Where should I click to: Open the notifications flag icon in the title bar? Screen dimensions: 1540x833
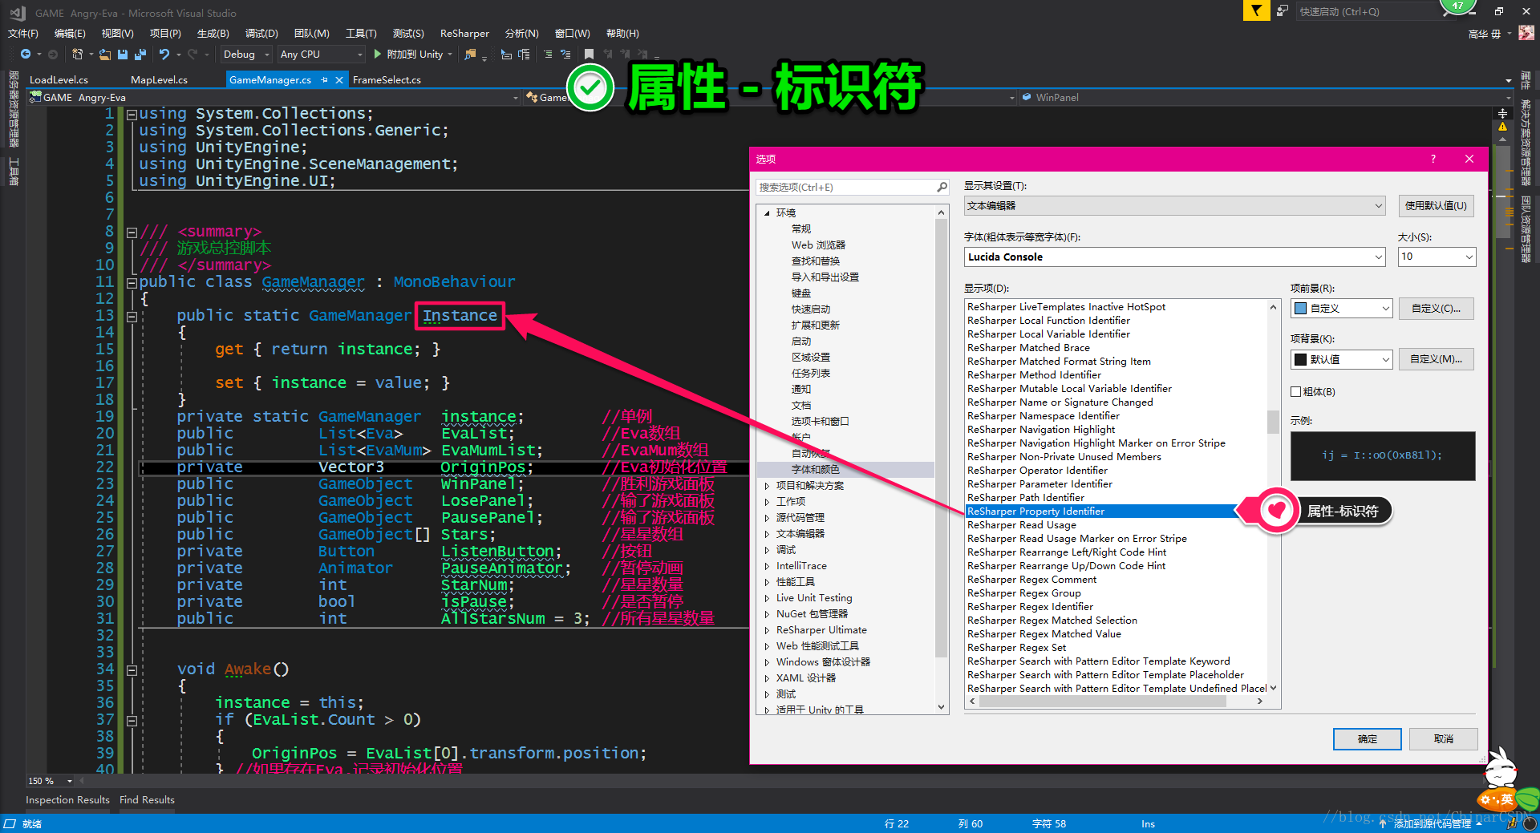point(1256,10)
